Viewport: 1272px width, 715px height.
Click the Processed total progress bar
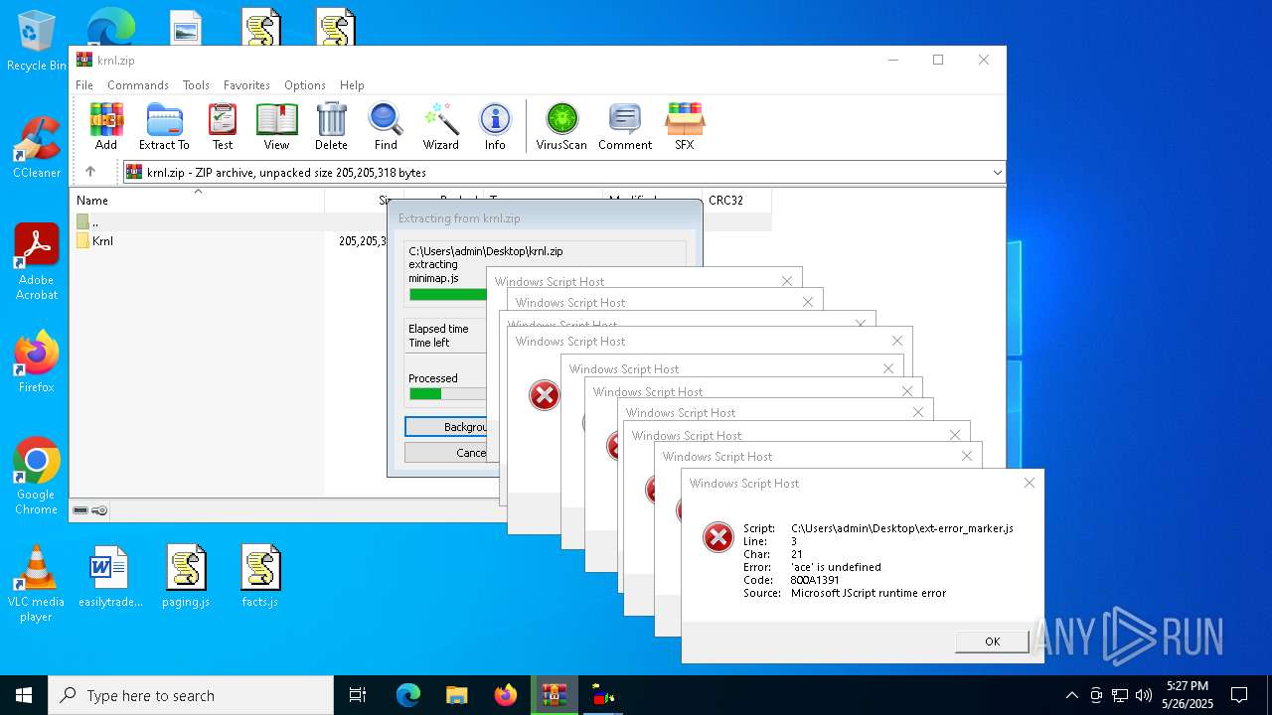[448, 394]
